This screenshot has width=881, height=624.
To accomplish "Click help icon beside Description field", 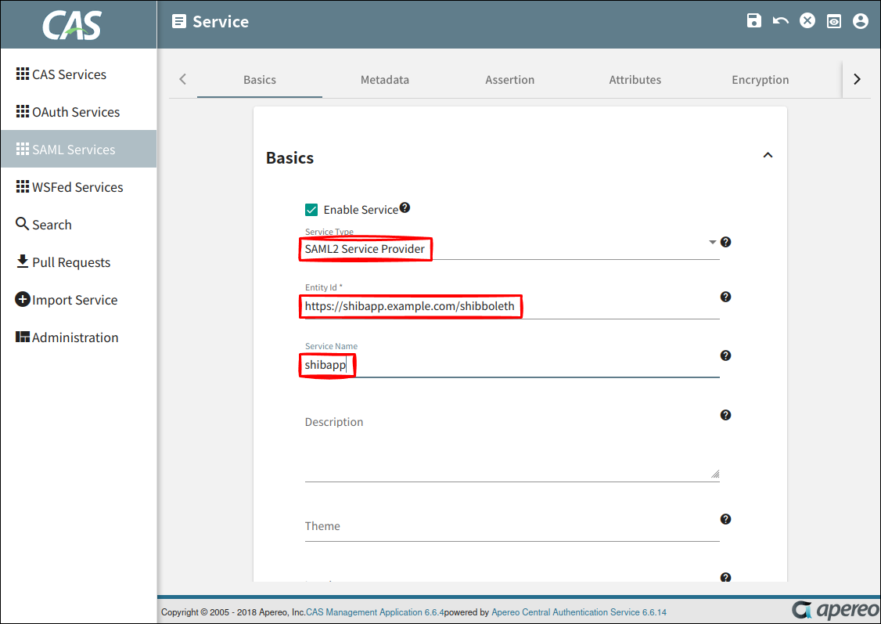I will (725, 415).
